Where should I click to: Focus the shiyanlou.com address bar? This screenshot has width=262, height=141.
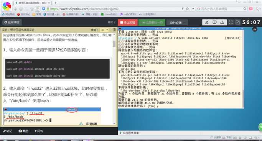pyautogui.click(x=115, y=9)
